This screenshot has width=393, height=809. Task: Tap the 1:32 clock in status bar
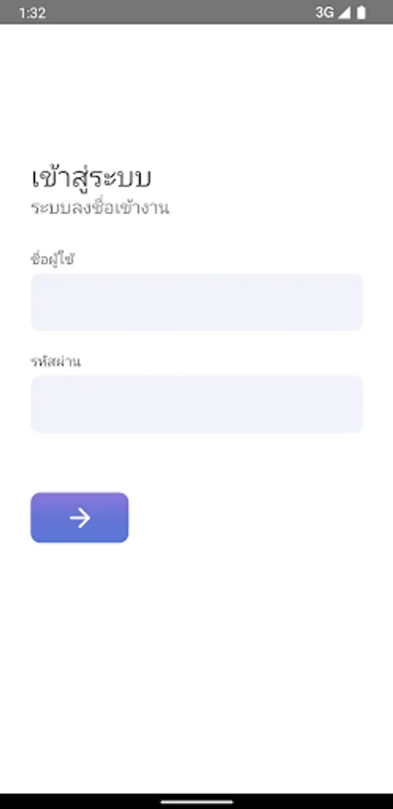pyautogui.click(x=32, y=13)
